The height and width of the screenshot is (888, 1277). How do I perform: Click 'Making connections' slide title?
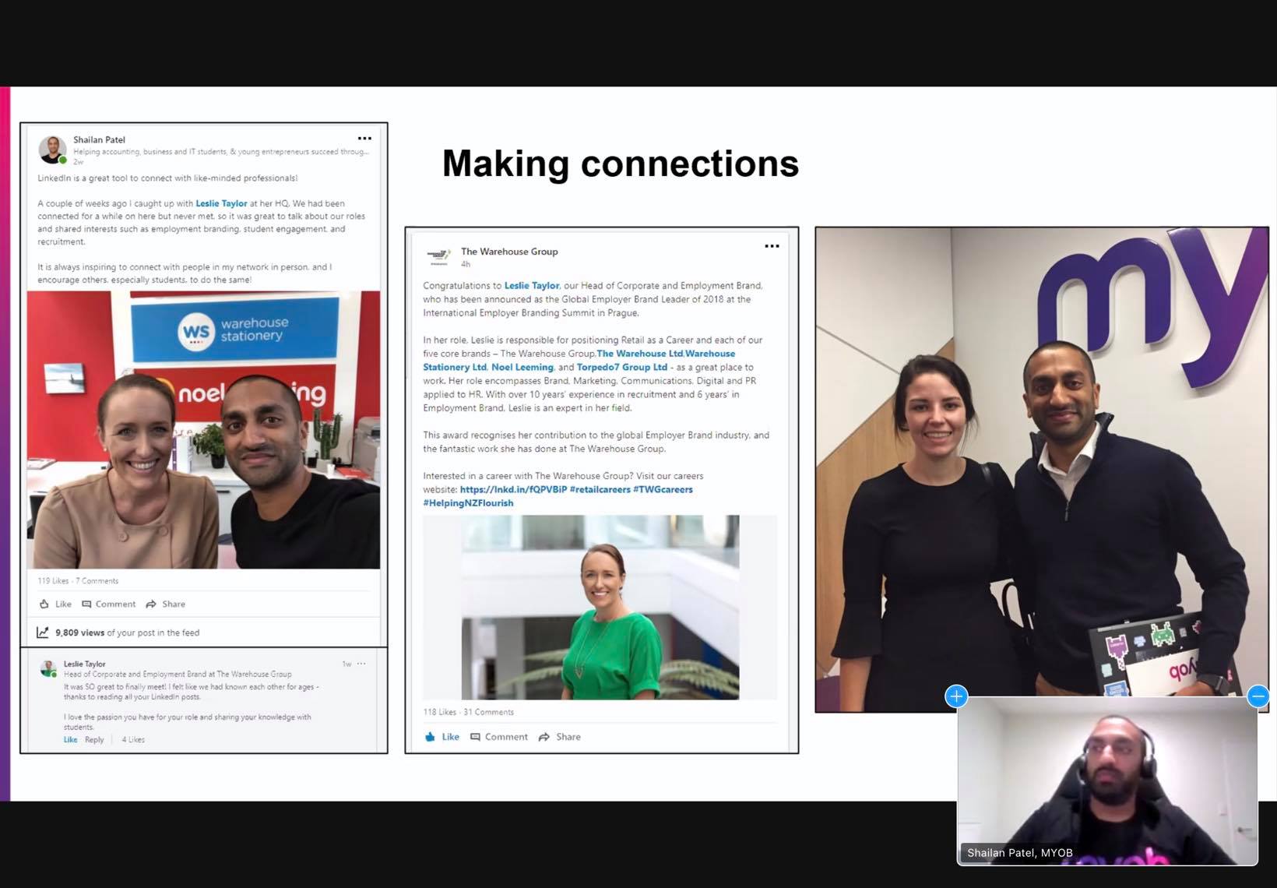coord(621,164)
